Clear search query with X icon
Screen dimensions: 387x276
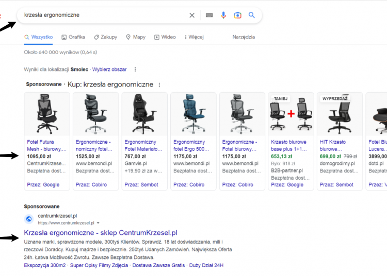(x=192, y=15)
